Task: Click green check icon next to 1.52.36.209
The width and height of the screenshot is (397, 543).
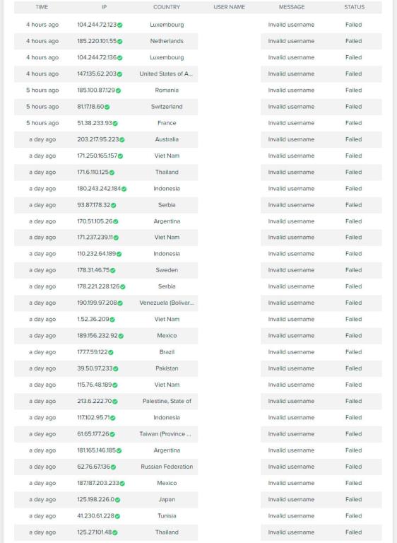Action: point(112,320)
